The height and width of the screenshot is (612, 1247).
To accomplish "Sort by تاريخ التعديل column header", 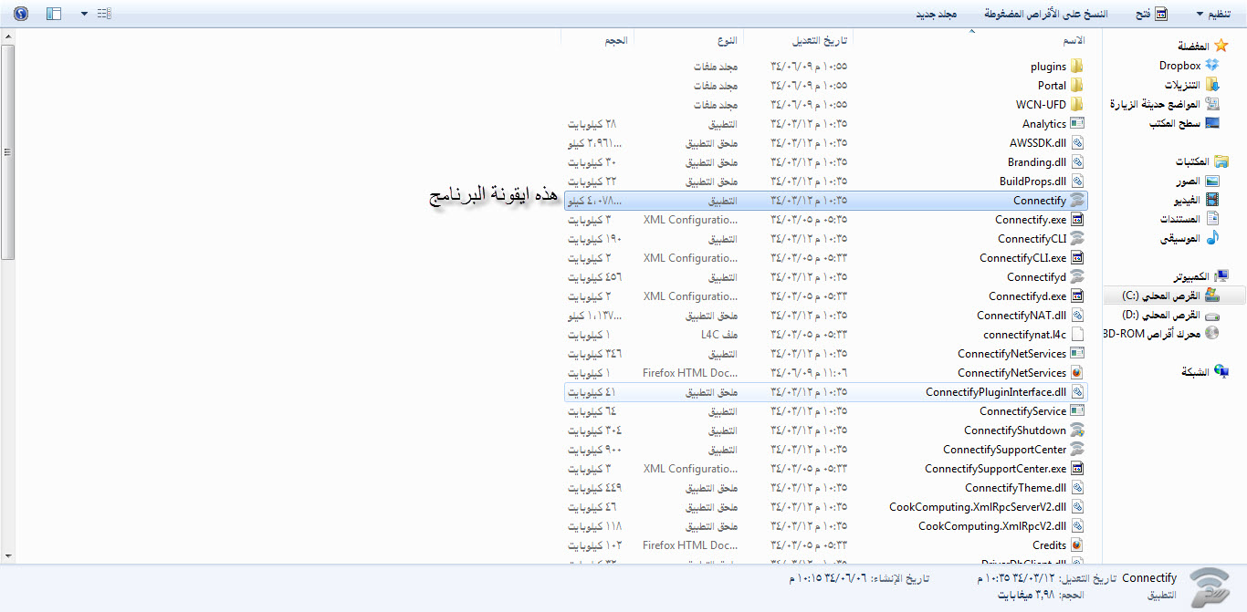I will [820, 41].
